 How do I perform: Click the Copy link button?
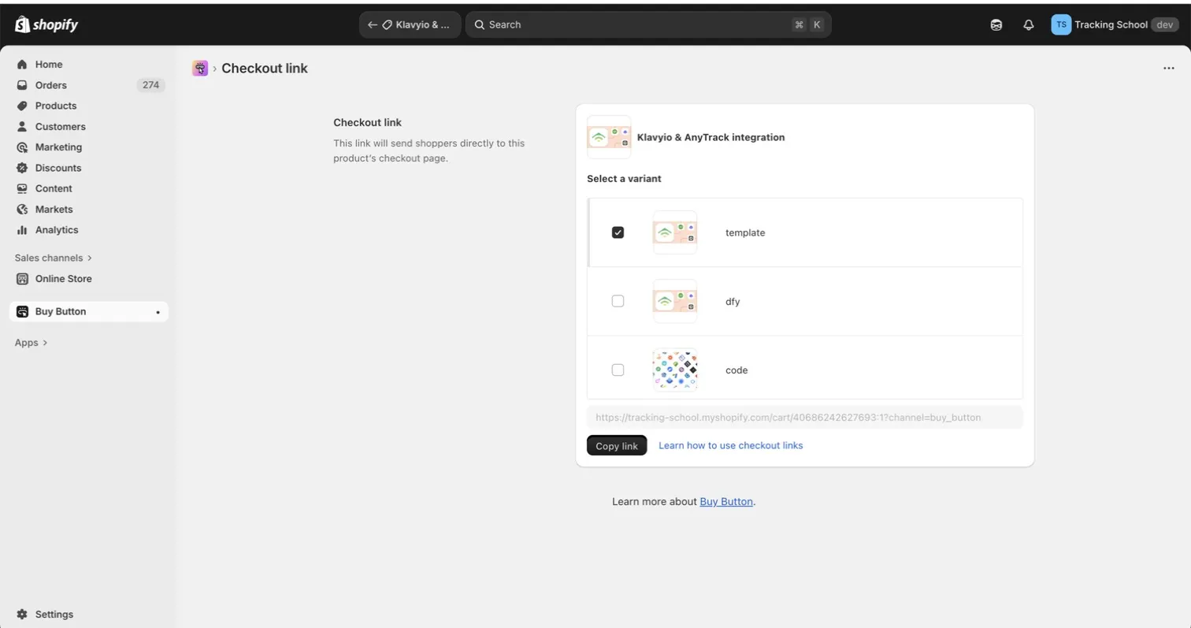coord(617,446)
